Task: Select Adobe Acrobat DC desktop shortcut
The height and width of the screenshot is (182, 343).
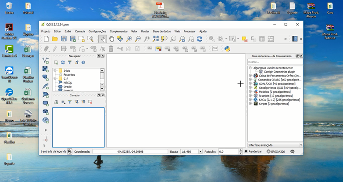Action: (9, 31)
